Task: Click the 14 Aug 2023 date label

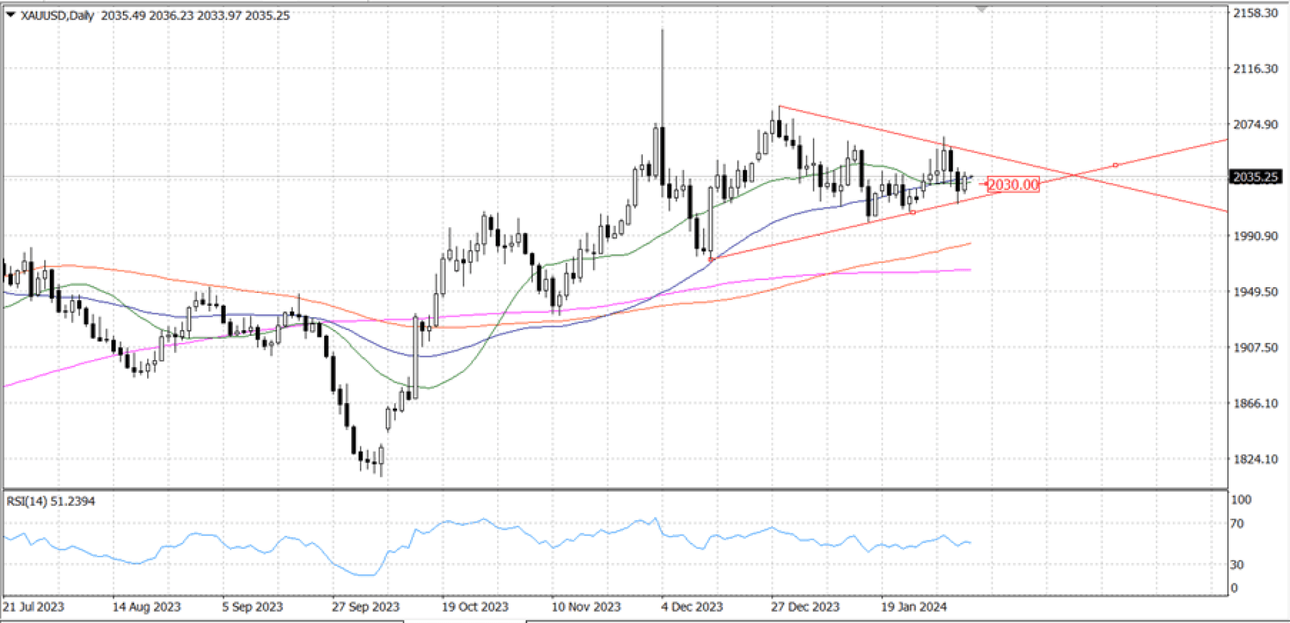Action: coord(146,606)
